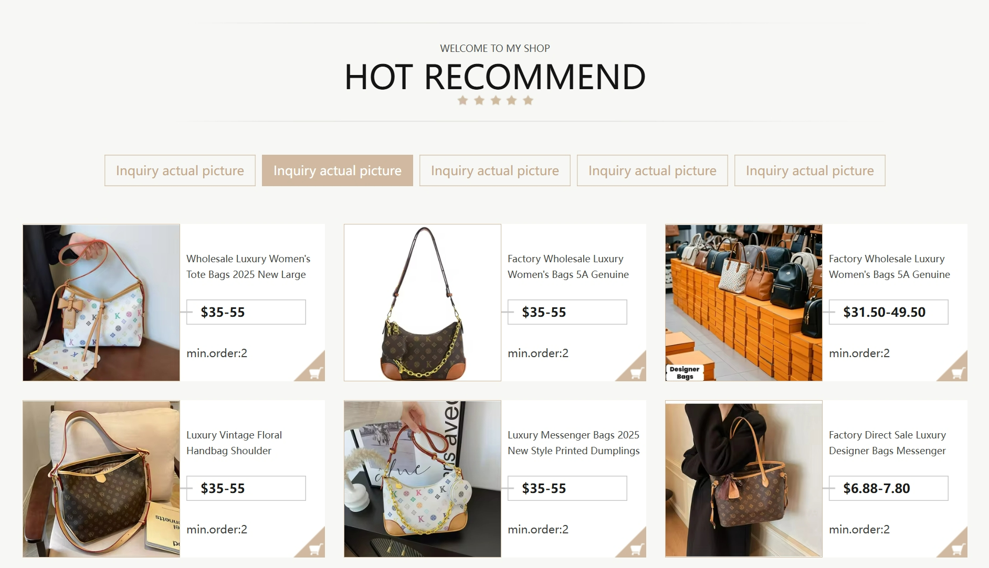Open the brown bag with gold chain image

point(423,303)
